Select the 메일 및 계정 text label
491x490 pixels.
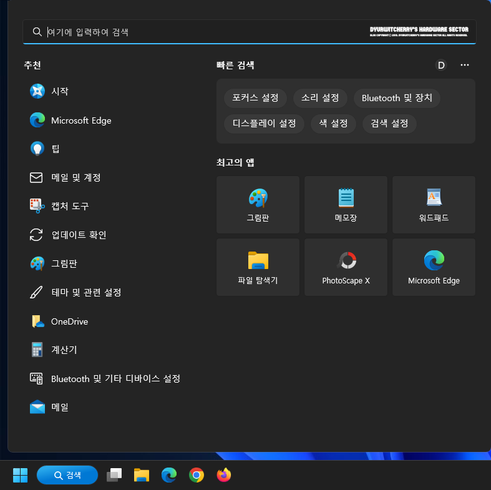[x=75, y=178]
